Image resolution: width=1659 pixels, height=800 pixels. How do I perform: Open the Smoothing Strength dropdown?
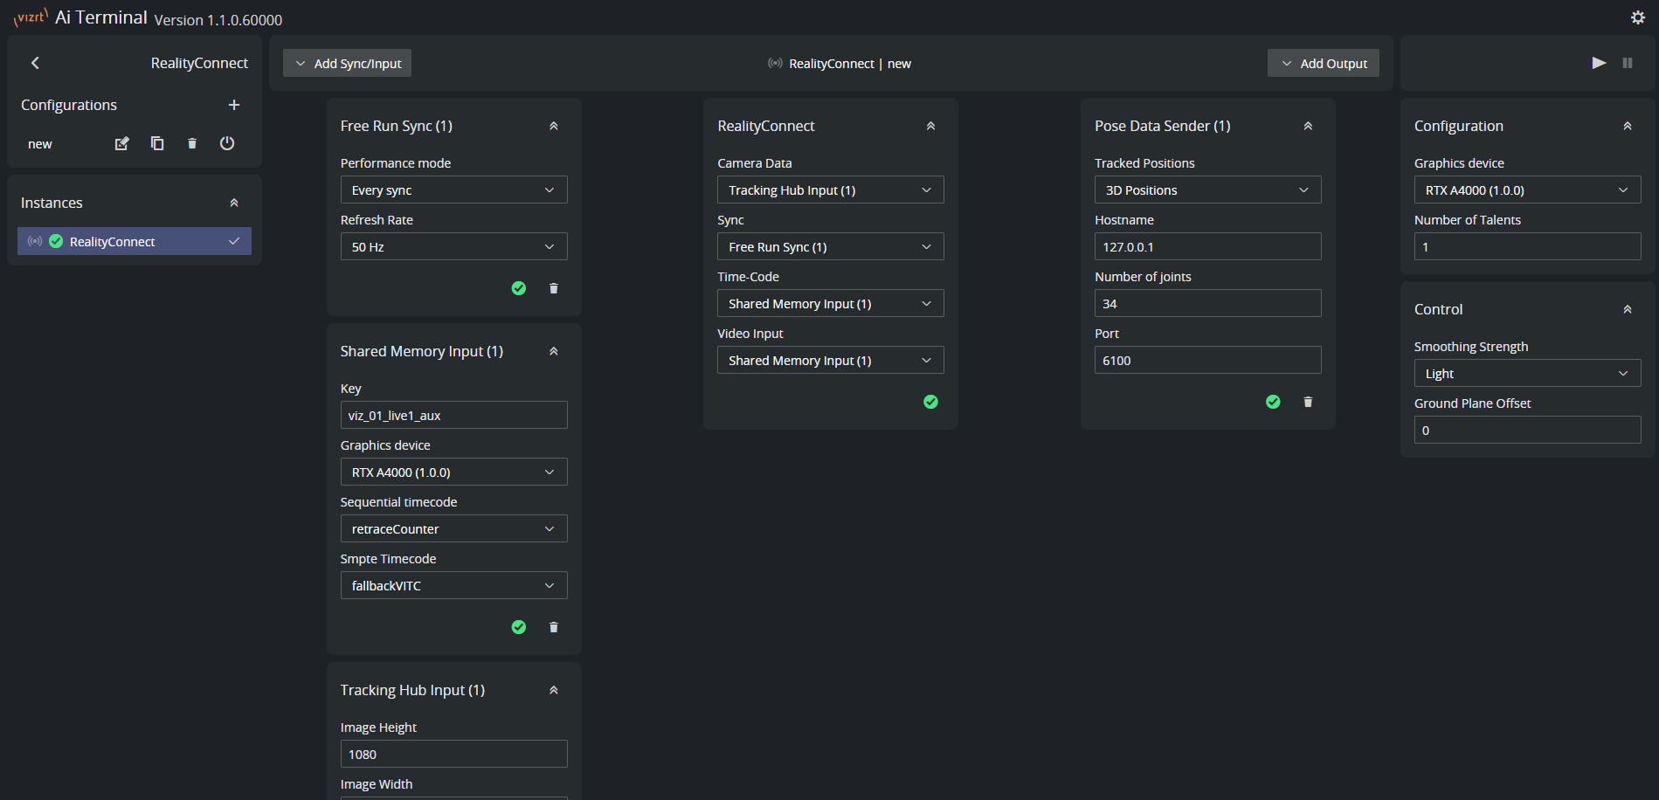click(1526, 374)
